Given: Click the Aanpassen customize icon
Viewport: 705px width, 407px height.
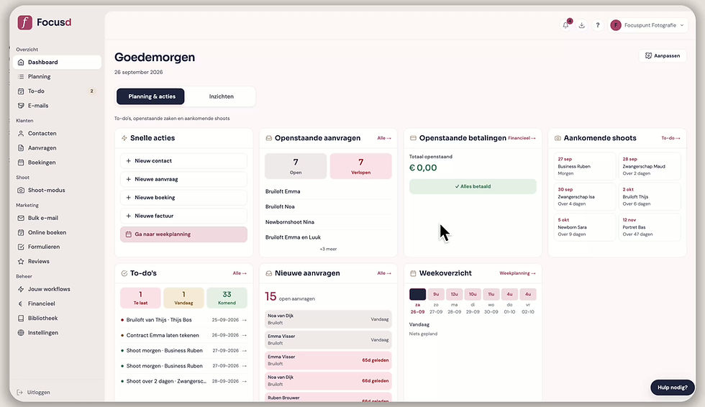Looking at the screenshot, I should (648, 55).
